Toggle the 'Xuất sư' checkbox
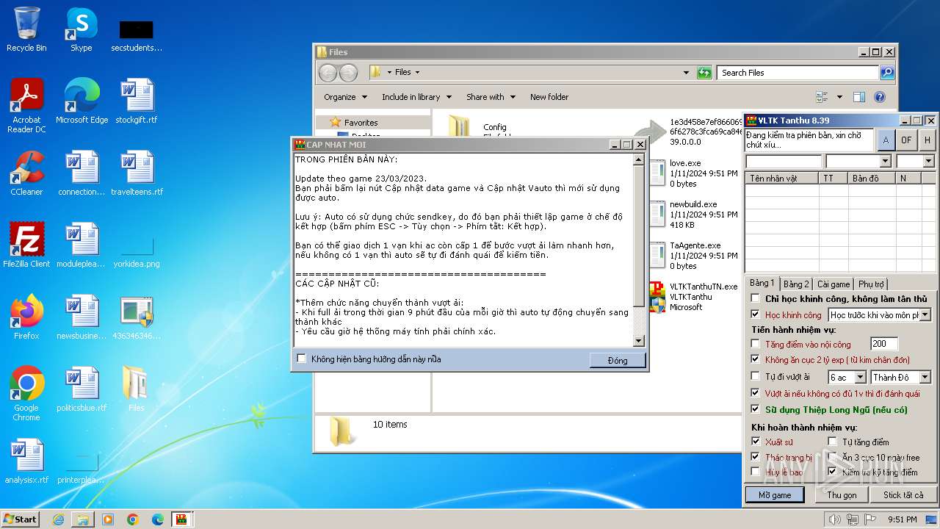The height and width of the screenshot is (529, 940). point(755,442)
